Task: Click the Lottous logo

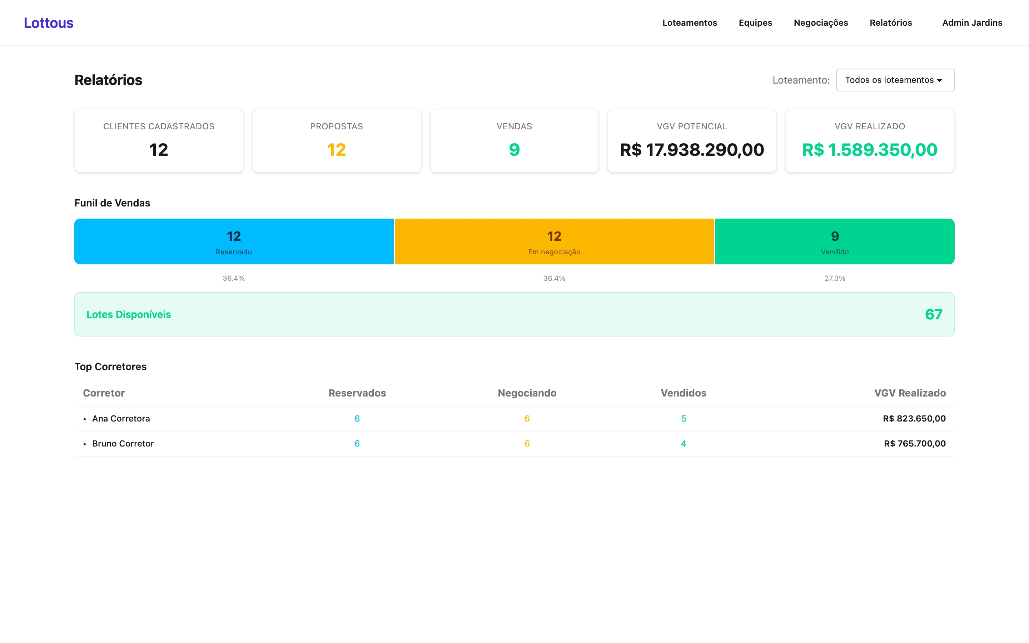Action: (x=49, y=23)
